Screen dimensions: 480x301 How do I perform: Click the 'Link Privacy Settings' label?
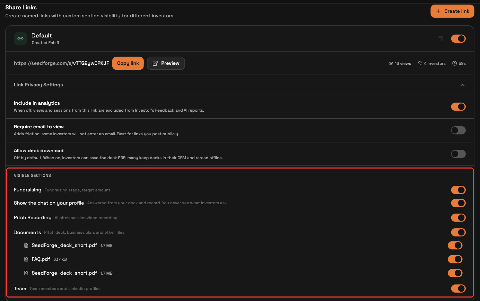(x=38, y=85)
